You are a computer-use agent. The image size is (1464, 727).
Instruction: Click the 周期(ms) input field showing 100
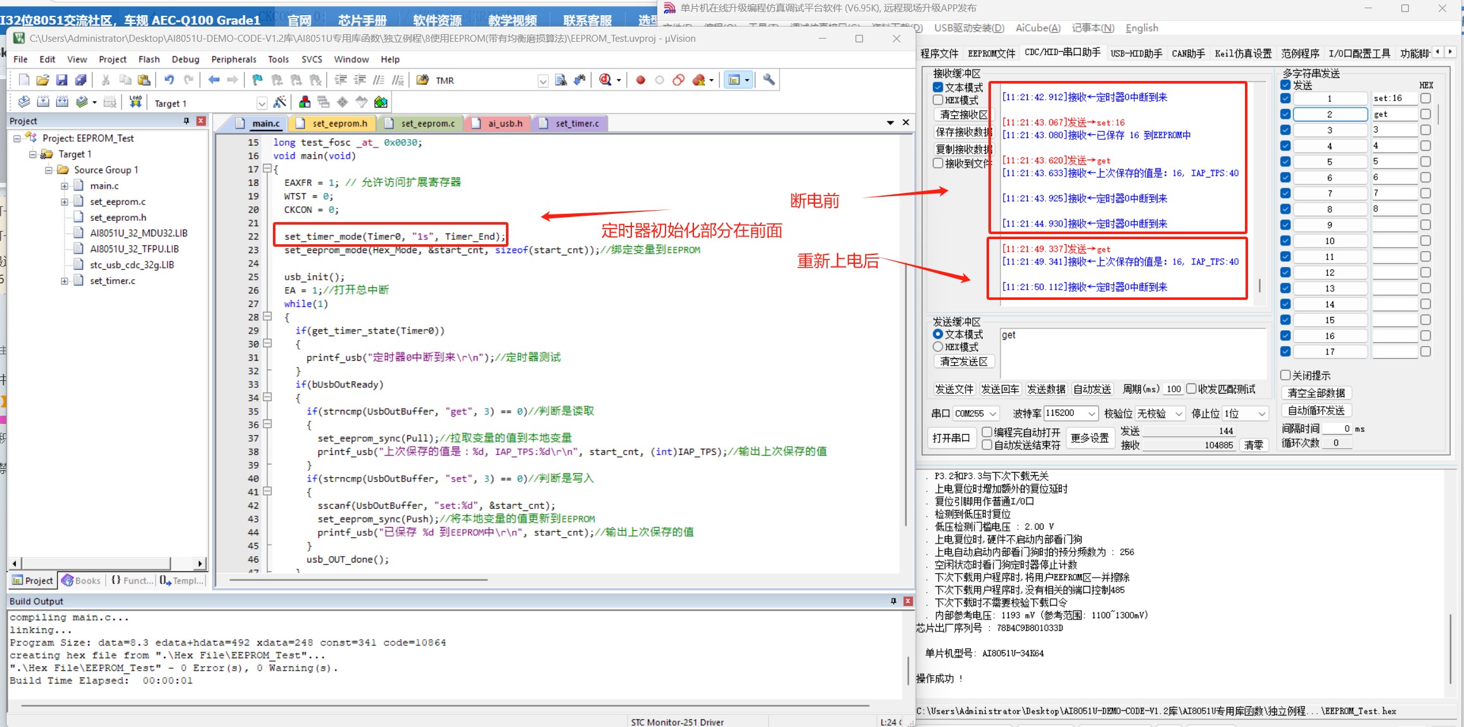(x=1173, y=389)
